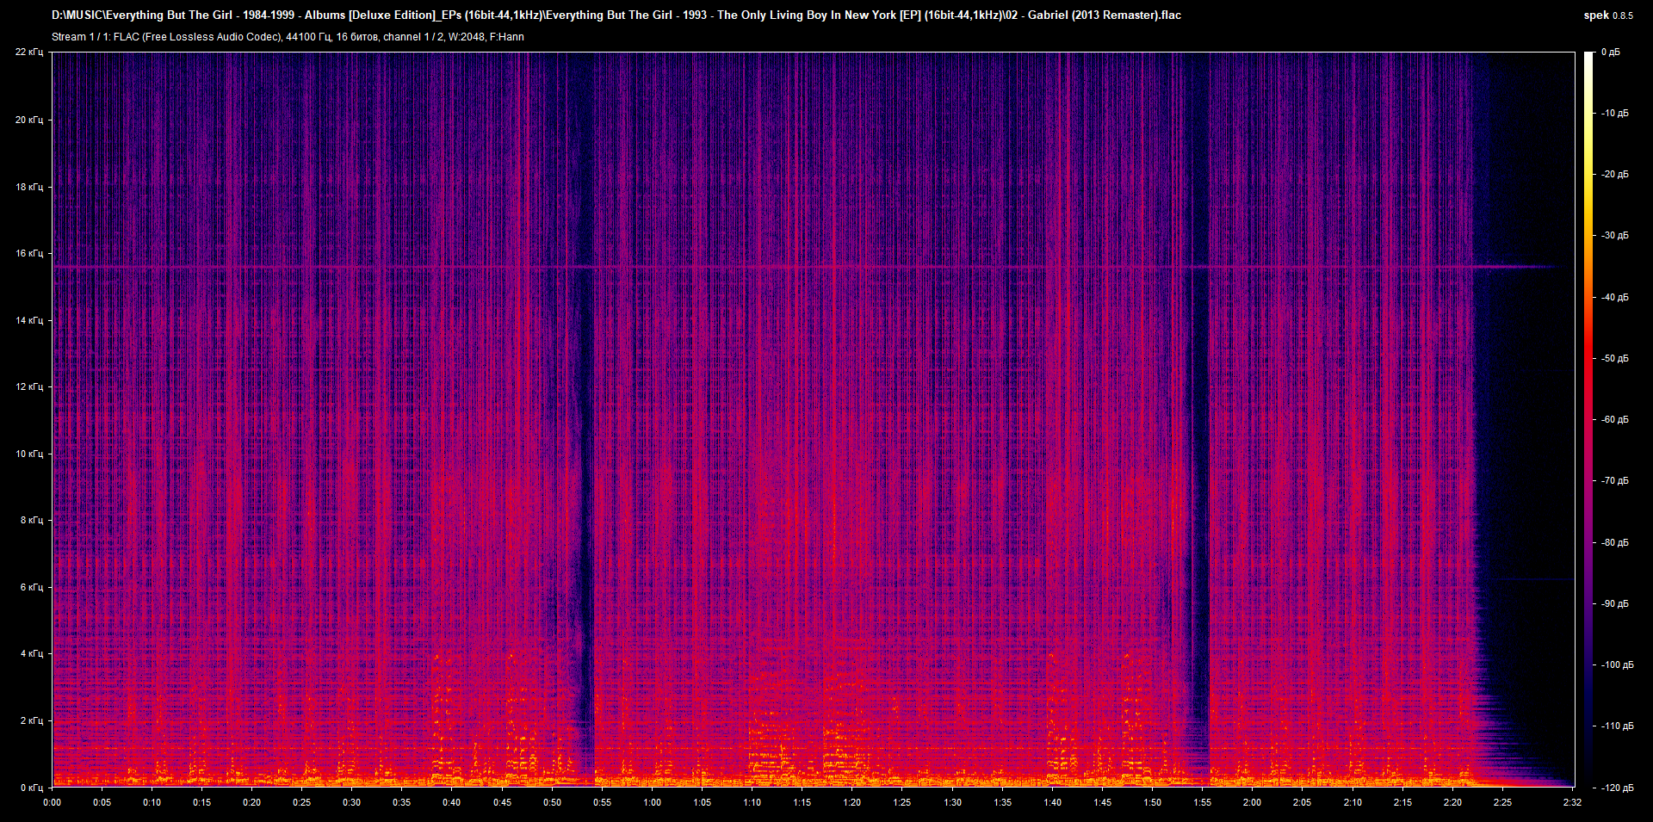
Task: Click the dark spectrogram gap near 0:53
Action: click(x=585, y=419)
